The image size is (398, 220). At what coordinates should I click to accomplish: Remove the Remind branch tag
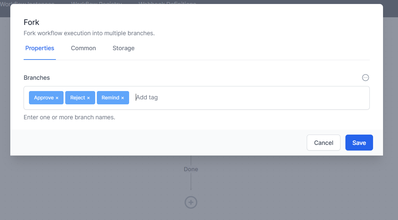pyautogui.click(x=123, y=97)
